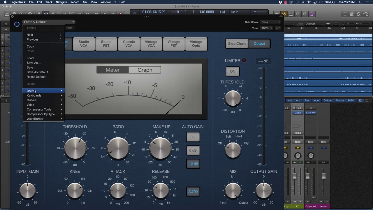
Task: Select the Classic VCA compressor model
Action: pyautogui.click(x=129, y=44)
